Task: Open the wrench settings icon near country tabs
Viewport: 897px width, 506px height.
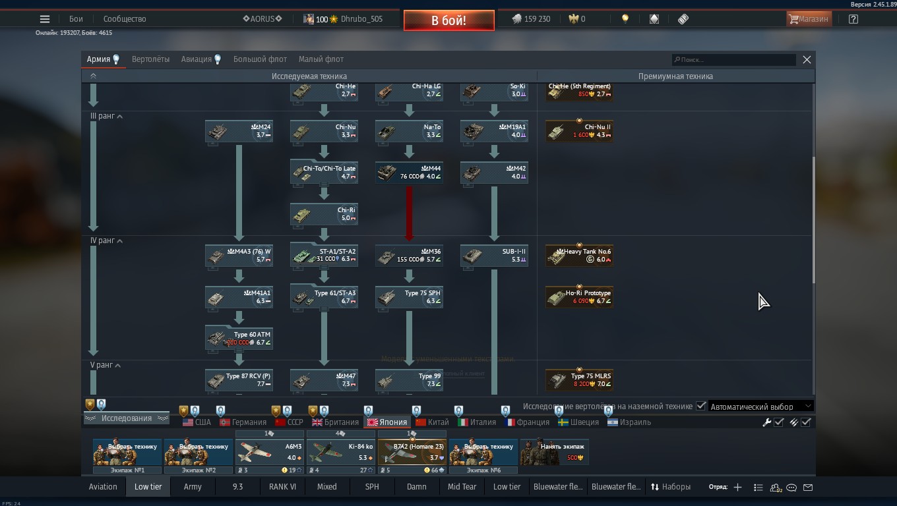Action: coord(766,422)
